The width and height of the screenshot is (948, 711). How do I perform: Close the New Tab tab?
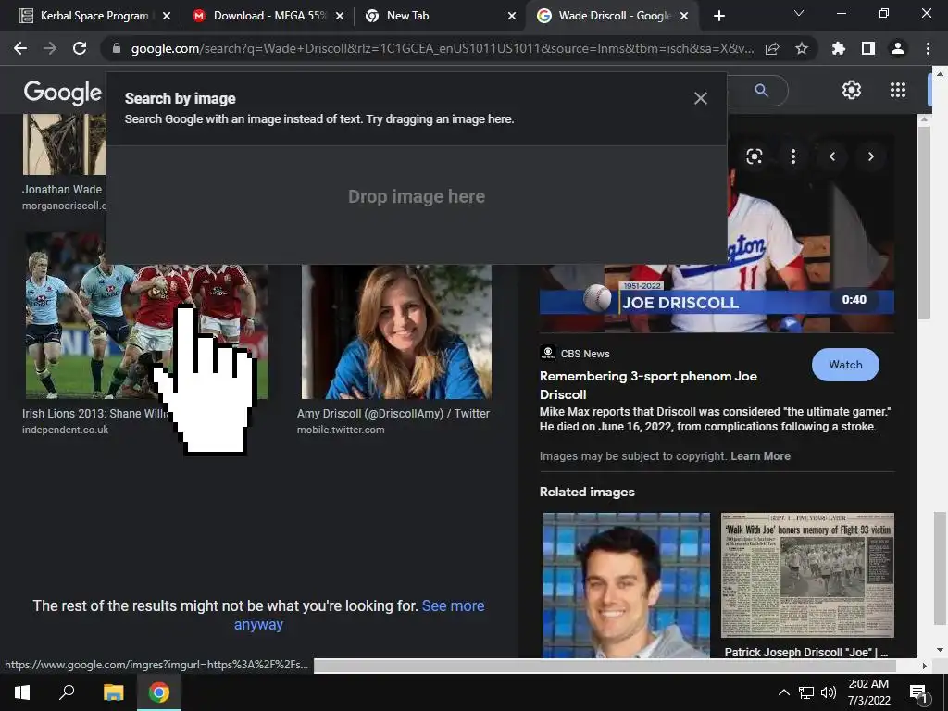(x=511, y=16)
